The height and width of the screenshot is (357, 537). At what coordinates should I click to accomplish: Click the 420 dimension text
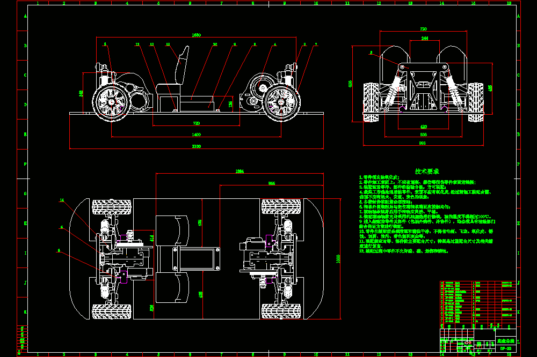pyautogui.click(x=424, y=127)
